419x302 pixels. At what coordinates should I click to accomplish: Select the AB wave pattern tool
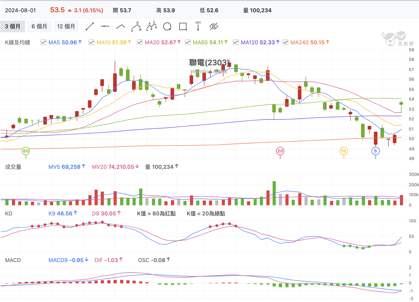tap(136, 27)
